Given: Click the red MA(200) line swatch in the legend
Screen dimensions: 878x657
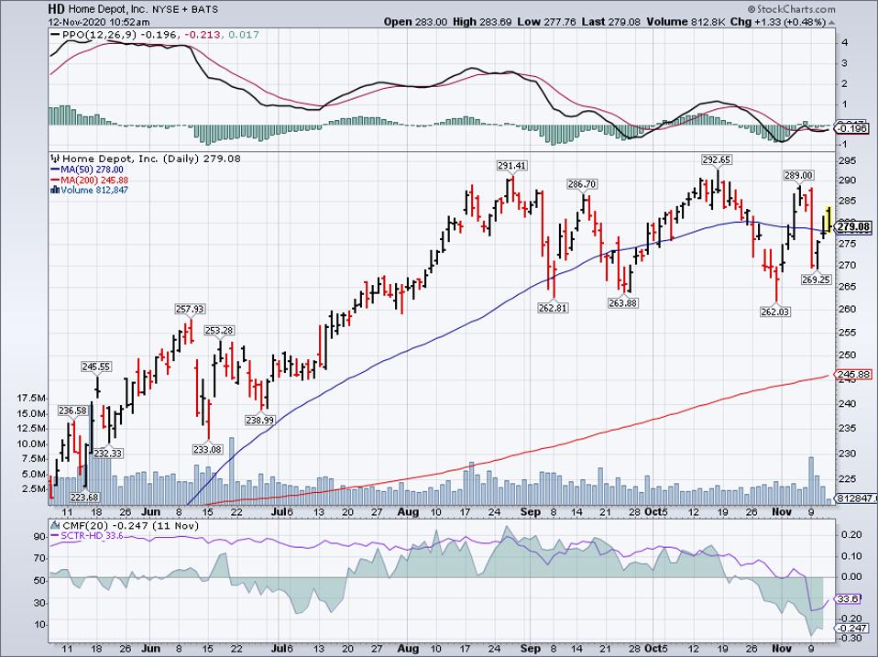Looking at the screenshot, I should coord(55,181).
